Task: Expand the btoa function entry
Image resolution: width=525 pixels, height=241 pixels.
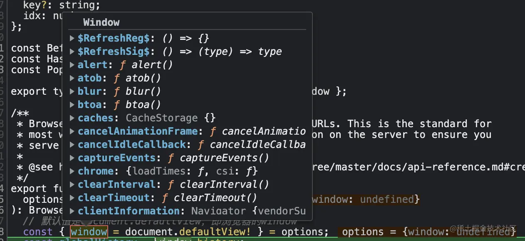Action: click(x=73, y=105)
